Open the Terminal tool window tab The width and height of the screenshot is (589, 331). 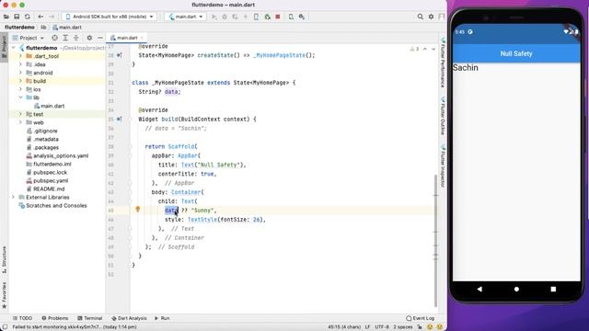coord(90,318)
